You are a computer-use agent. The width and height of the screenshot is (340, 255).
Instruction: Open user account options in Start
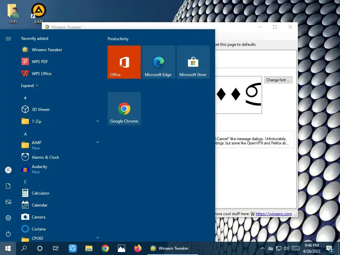pyautogui.click(x=8, y=170)
